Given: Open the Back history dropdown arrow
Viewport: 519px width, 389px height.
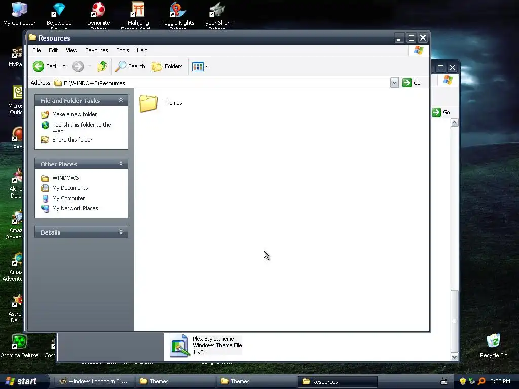Looking at the screenshot, I should click(x=64, y=66).
